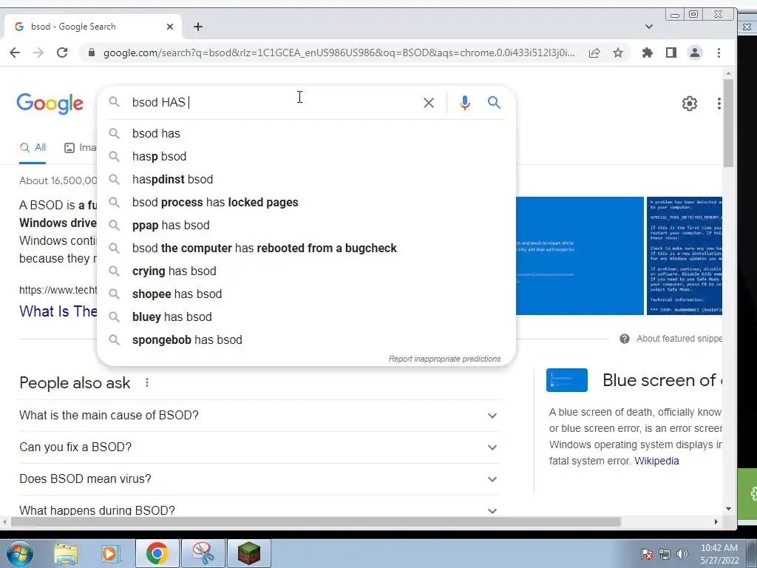Open Windows Explorer from the taskbar
This screenshot has height=568, width=757.
tap(66, 553)
